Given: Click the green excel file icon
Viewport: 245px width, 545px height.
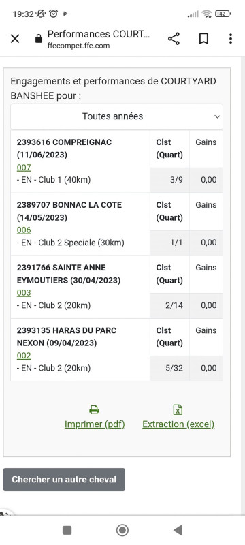Looking at the screenshot, I should (x=178, y=410).
